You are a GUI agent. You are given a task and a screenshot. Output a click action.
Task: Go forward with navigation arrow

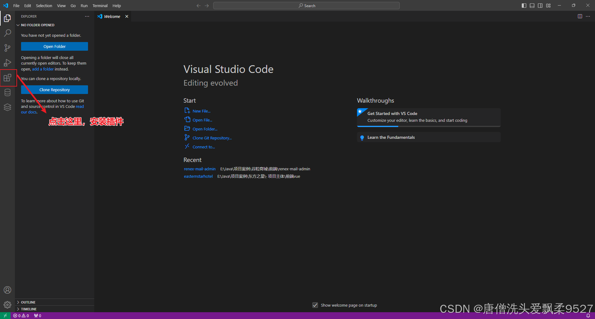point(207,6)
